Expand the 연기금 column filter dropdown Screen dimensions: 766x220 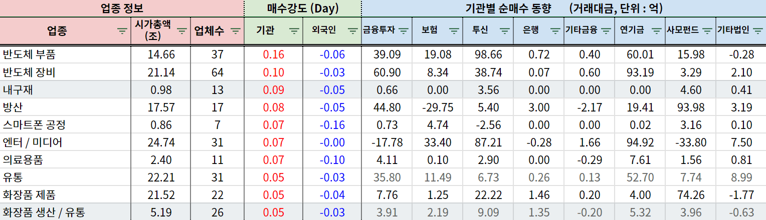(x=656, y=30)
